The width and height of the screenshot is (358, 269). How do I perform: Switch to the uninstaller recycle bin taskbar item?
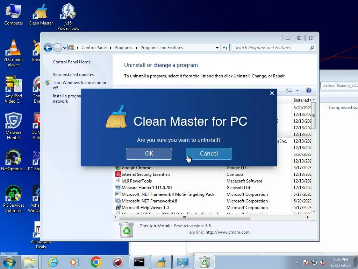coord(205,262)
